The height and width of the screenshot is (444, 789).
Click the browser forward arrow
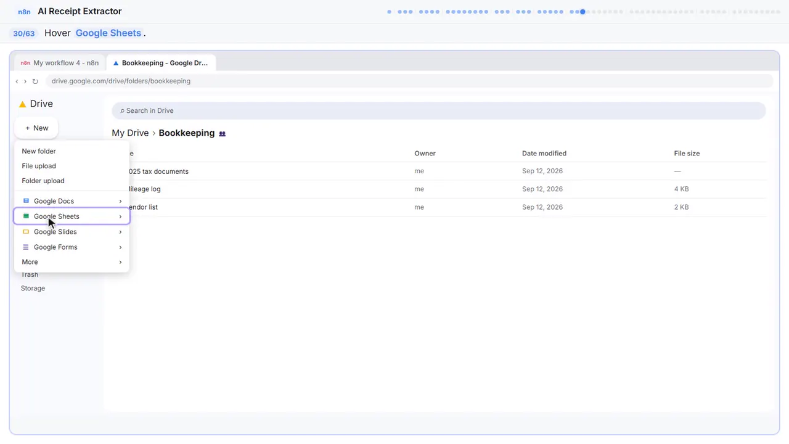coord(25,81)
